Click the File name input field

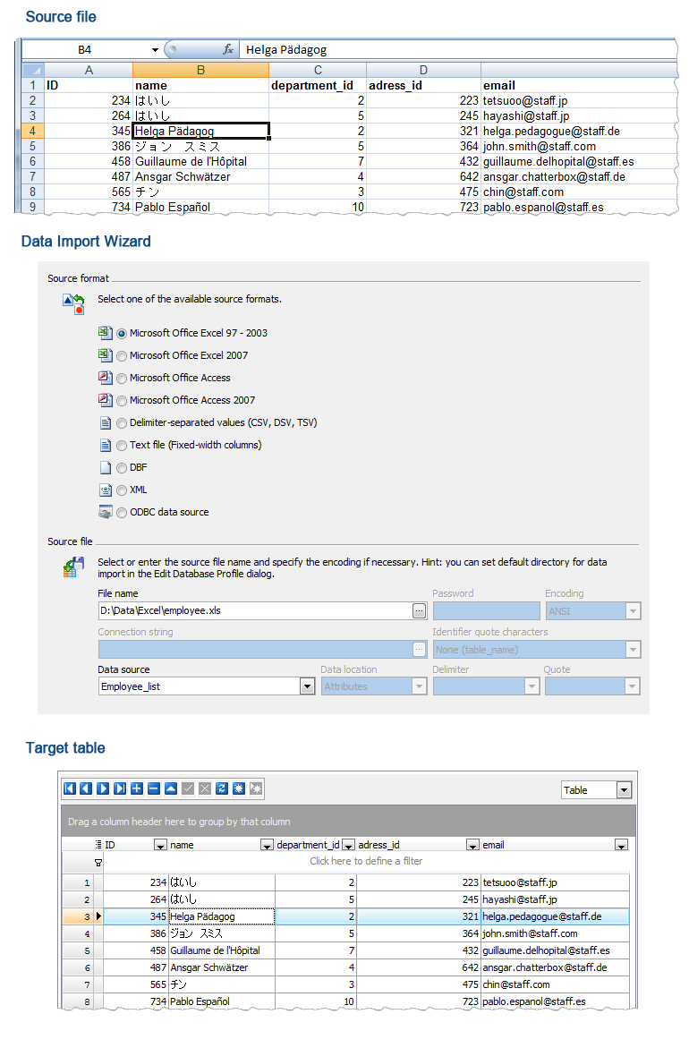point(254,610)
